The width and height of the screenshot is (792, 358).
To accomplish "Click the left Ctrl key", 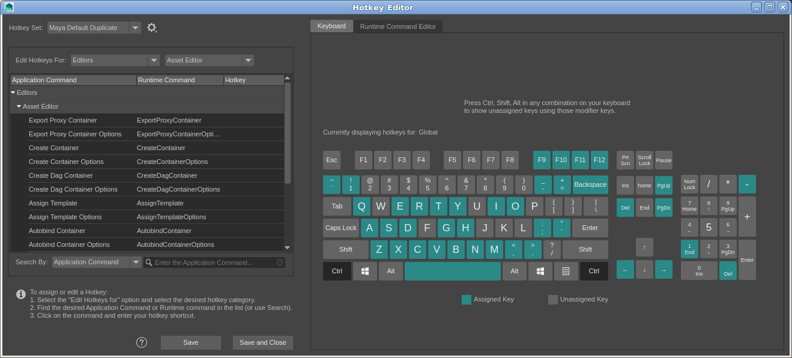I will pyautogui.click(x=337, y=271).
